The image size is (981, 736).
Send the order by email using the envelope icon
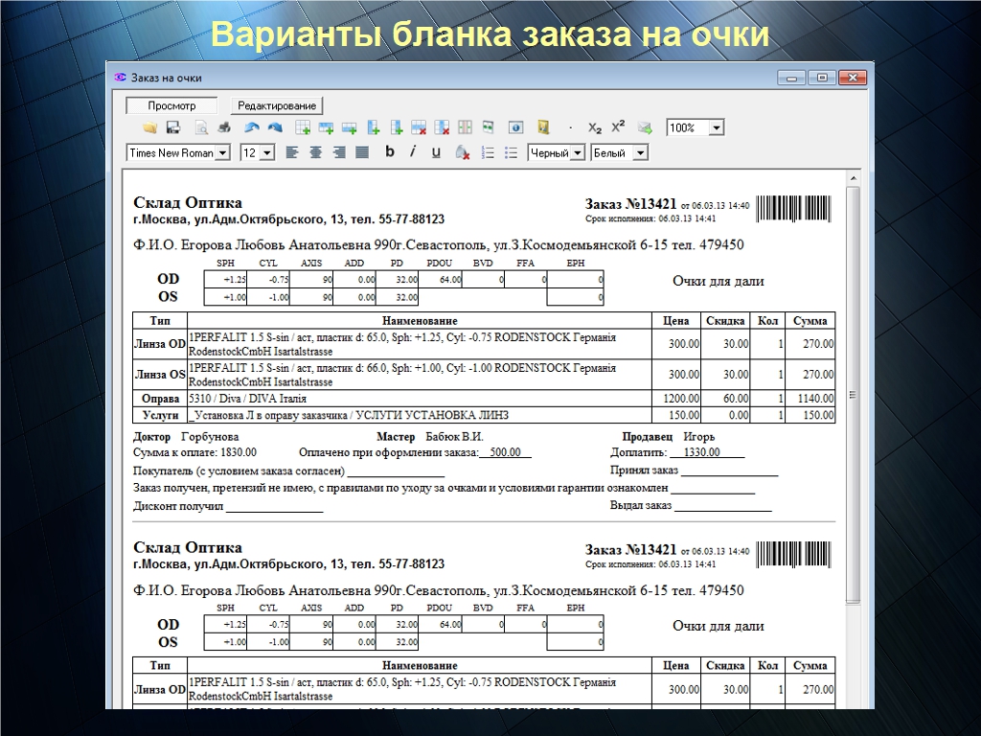tap(645, 127)
